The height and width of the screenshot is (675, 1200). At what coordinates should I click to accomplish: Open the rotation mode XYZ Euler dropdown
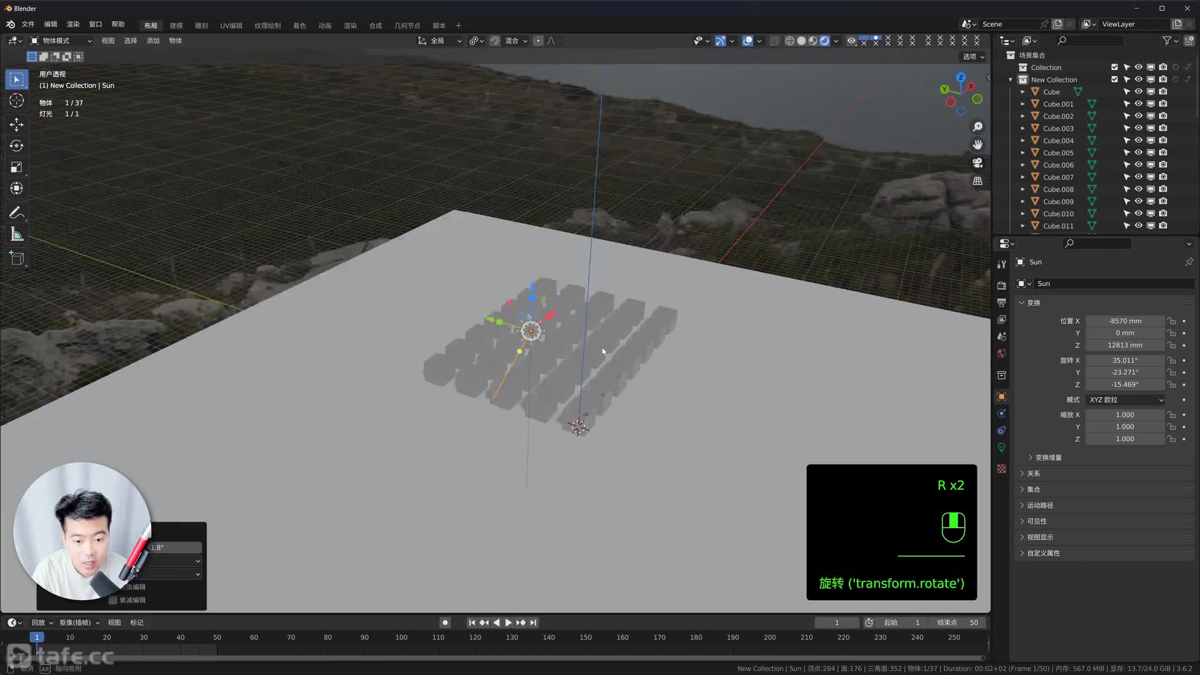click(1125, 399)
